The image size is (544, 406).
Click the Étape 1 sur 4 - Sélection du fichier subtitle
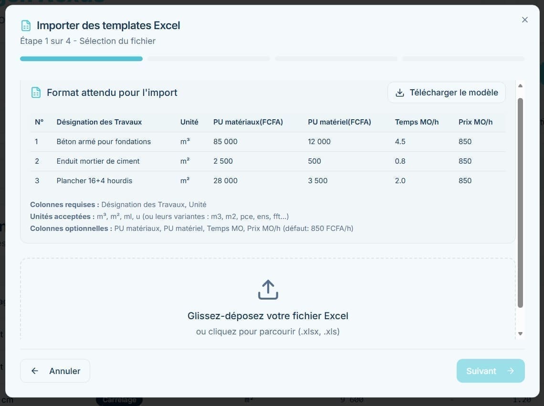88,41
